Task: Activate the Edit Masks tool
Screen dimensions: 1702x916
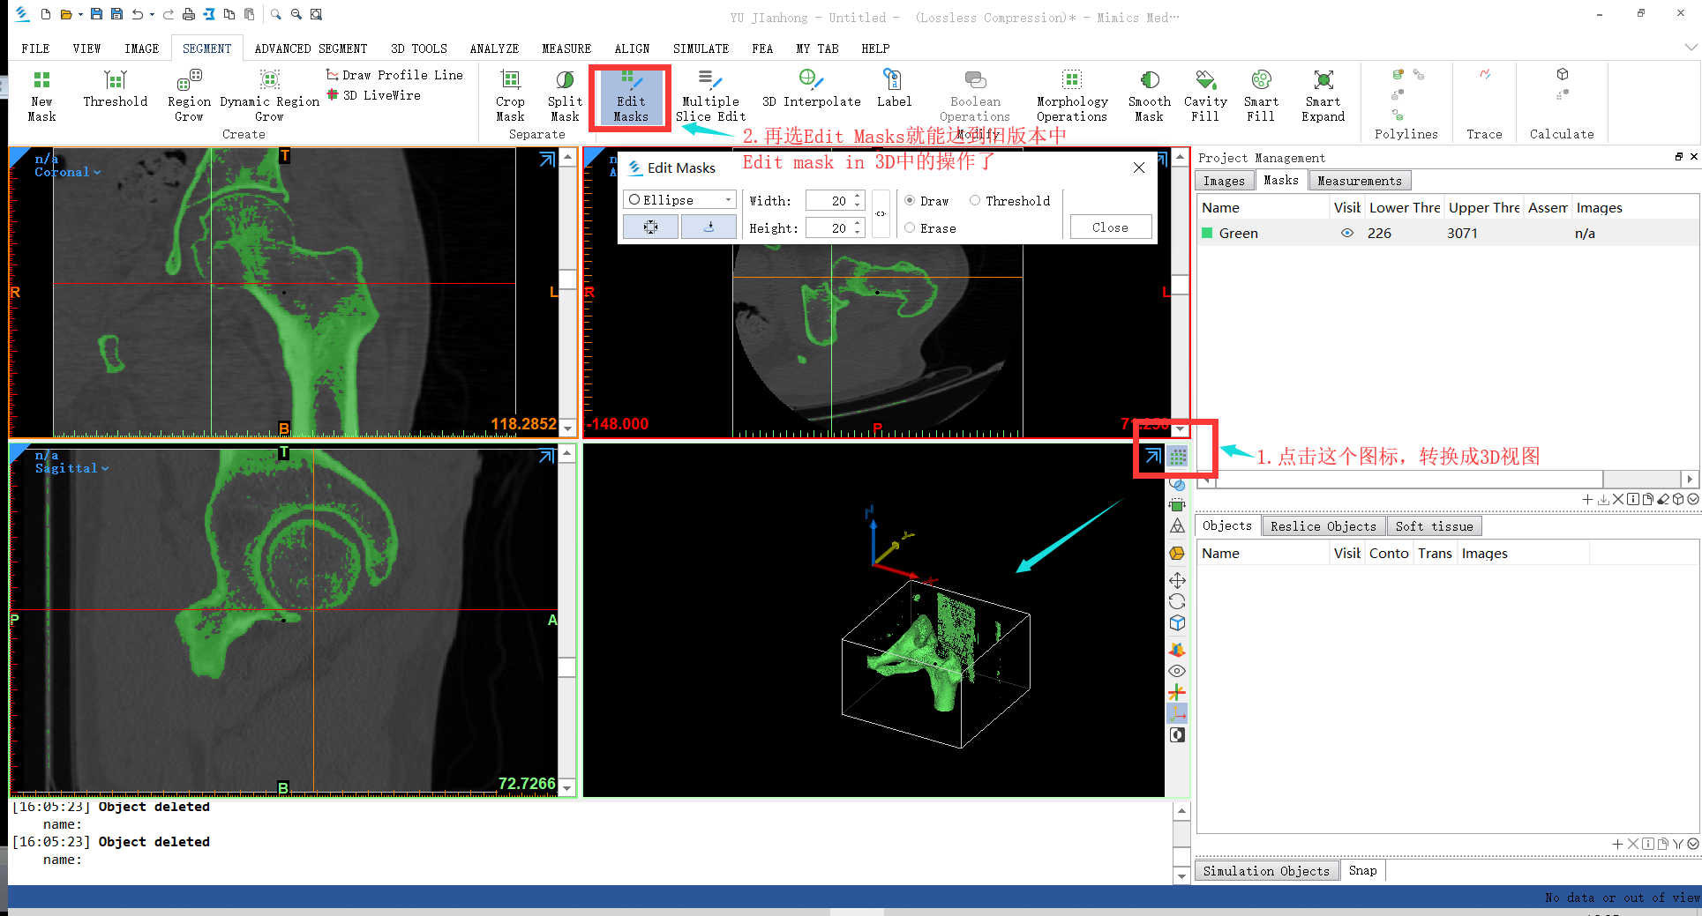Action: (x=631, y=97)
